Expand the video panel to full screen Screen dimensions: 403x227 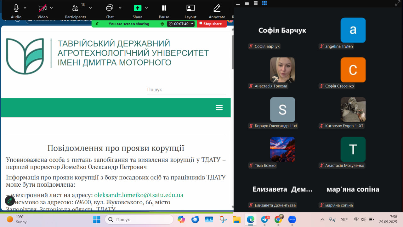398,3
